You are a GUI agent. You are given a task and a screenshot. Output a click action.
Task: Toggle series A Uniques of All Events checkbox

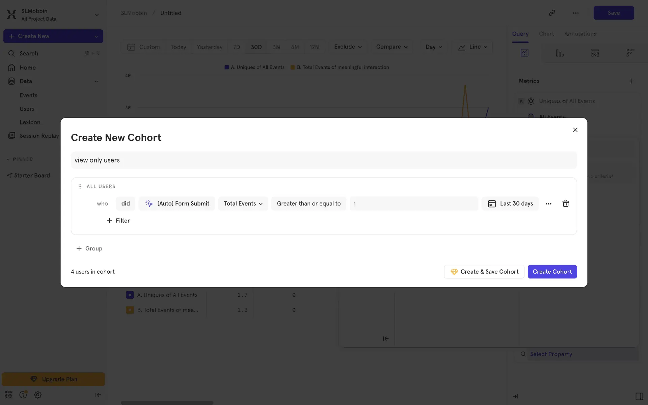click(x=130, y=295)
